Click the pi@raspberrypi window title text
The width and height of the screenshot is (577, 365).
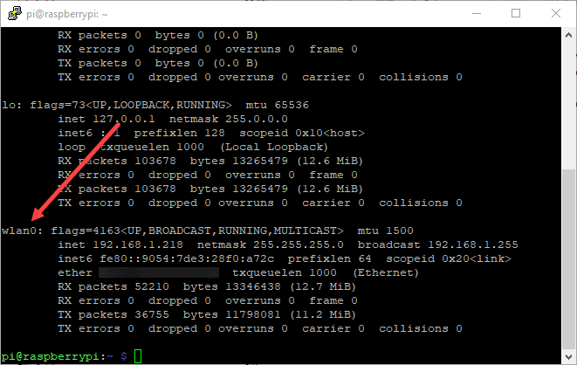pyautogui.click(x=66, y=14)
